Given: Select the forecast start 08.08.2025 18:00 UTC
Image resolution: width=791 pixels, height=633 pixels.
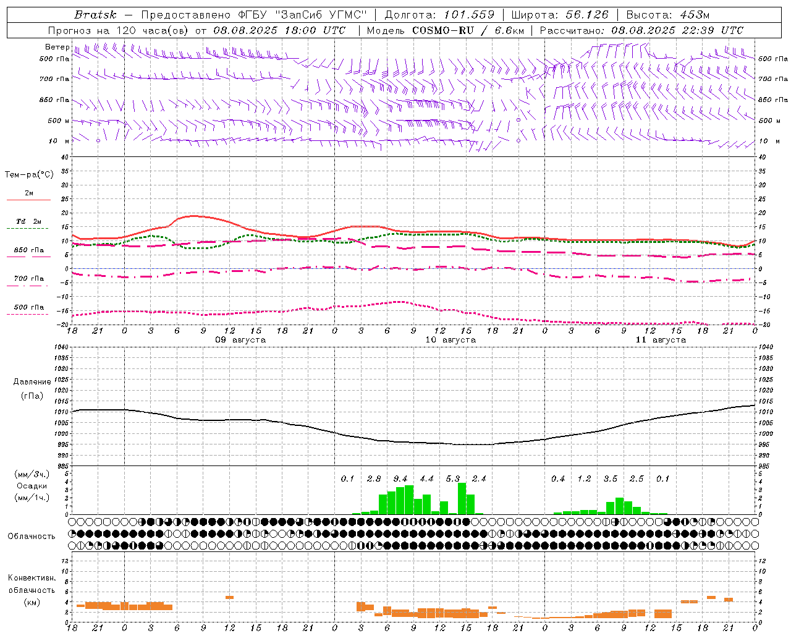Looking at the screenshot, I should [279, 30].
